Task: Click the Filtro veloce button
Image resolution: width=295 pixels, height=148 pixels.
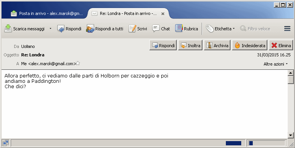Action: coord(255,29)
